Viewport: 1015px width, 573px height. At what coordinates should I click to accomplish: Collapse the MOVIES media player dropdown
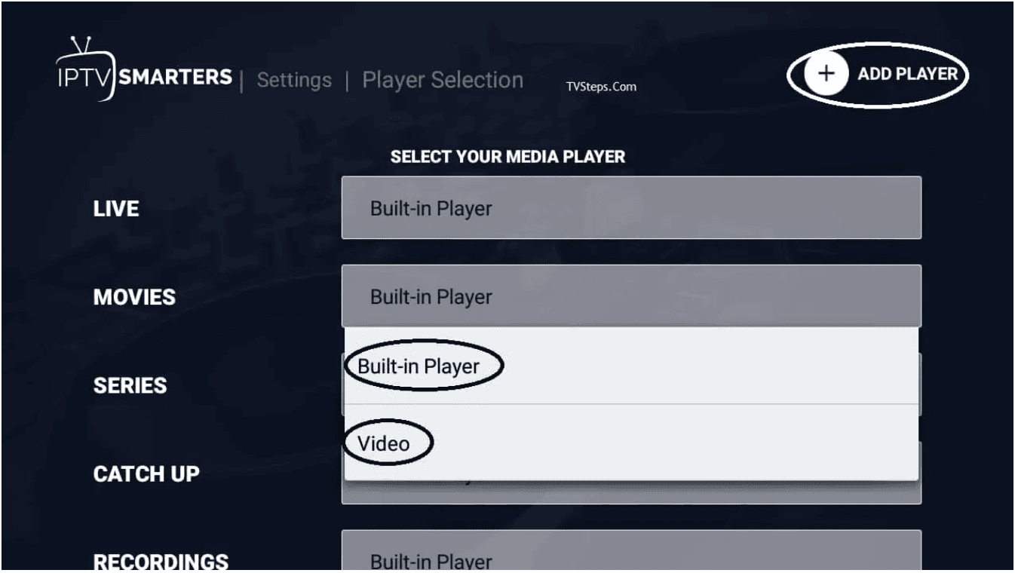(630, 296)
